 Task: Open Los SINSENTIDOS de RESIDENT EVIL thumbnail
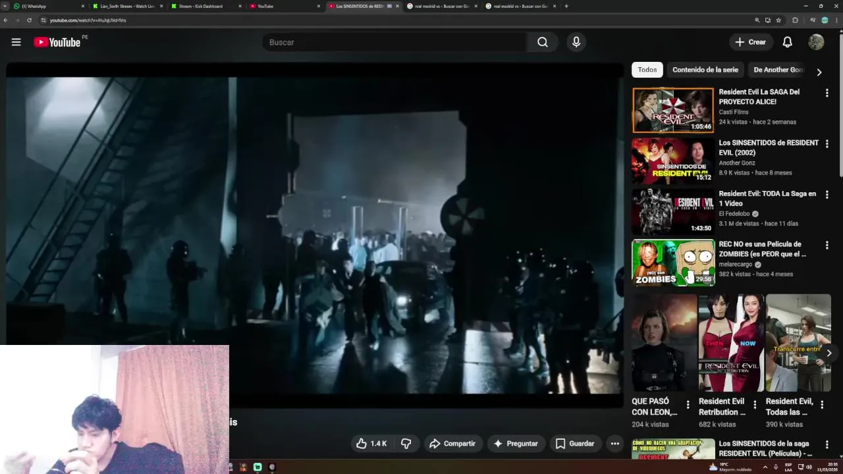(672, 161)
